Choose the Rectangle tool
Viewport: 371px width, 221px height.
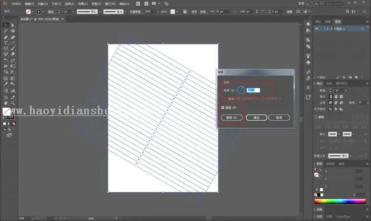click(x=6, y=49)
